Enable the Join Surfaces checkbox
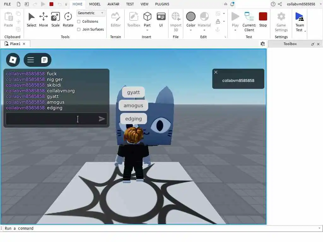The height and width of the screenshot is (242, 323). click(x=79, y=29)
